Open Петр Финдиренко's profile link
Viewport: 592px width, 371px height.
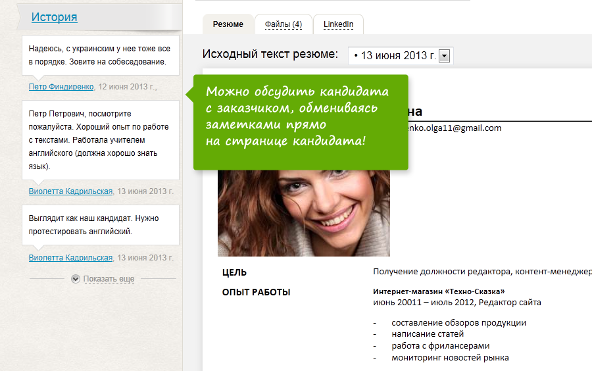[61, 86]
